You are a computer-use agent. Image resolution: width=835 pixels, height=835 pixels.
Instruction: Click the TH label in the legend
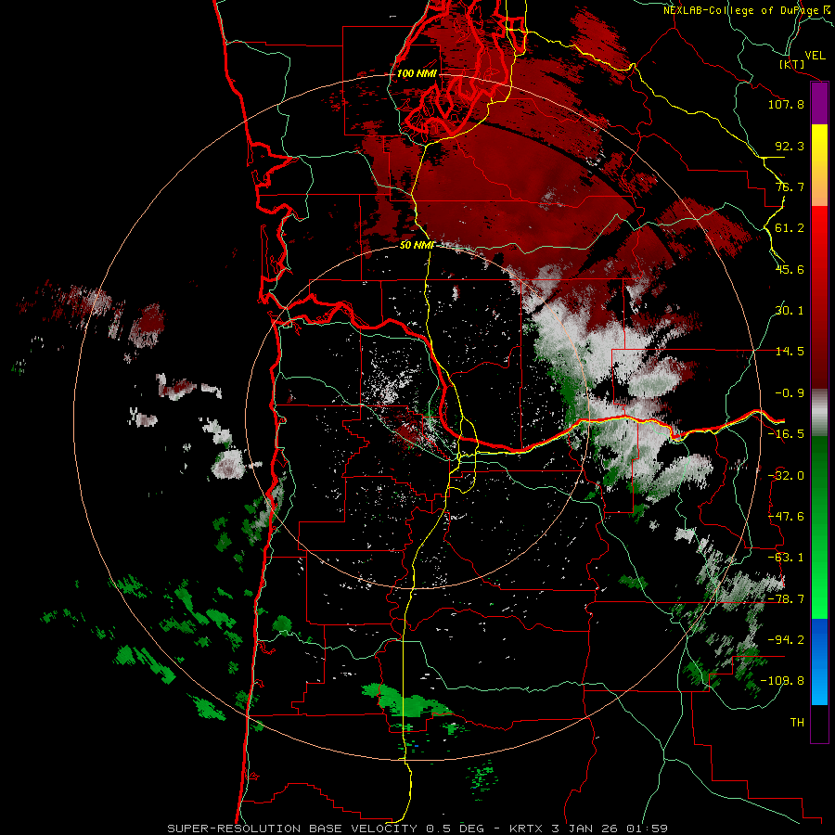click(797, 723)
